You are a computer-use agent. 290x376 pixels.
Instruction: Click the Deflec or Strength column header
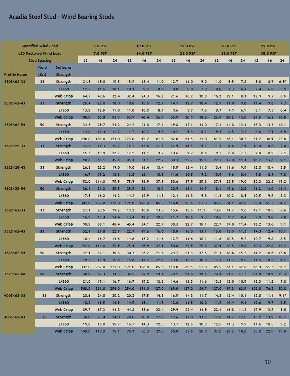click(64, 71)
